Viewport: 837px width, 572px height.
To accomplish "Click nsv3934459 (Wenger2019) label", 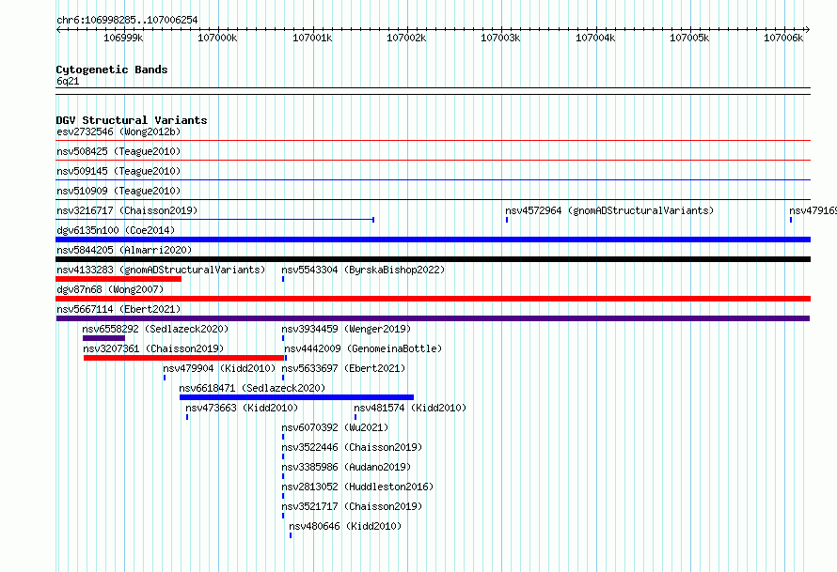I will [x=346, y=329].
